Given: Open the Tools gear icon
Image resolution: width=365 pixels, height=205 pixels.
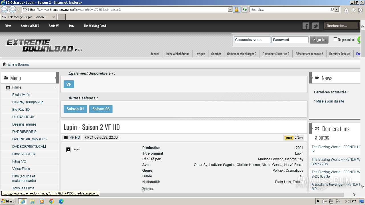Looking at the screenshot, I should [360, 10].
